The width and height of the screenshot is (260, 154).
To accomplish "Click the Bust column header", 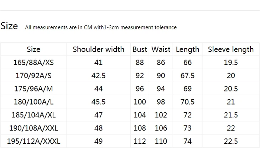I will coord(140,49).
